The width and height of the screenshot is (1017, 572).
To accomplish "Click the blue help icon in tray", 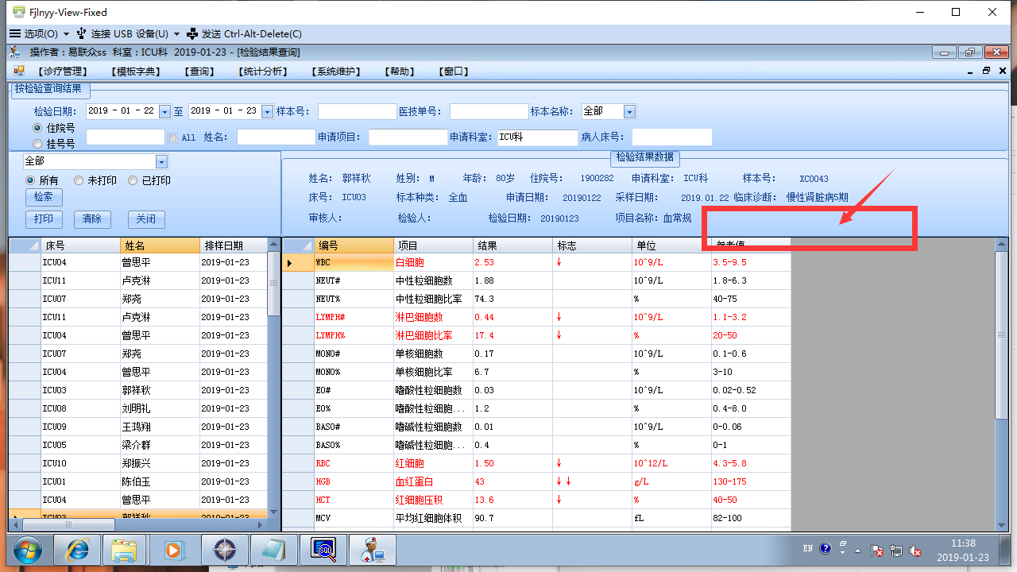I will [826, 548].
